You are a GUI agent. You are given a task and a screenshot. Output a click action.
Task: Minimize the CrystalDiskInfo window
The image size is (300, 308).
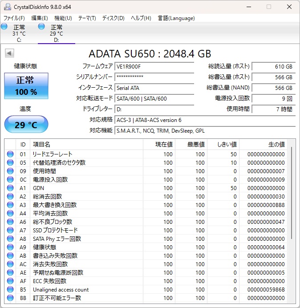(x=249, y=7)
